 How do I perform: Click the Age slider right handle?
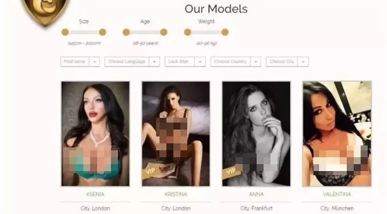[x=164, y=32]
